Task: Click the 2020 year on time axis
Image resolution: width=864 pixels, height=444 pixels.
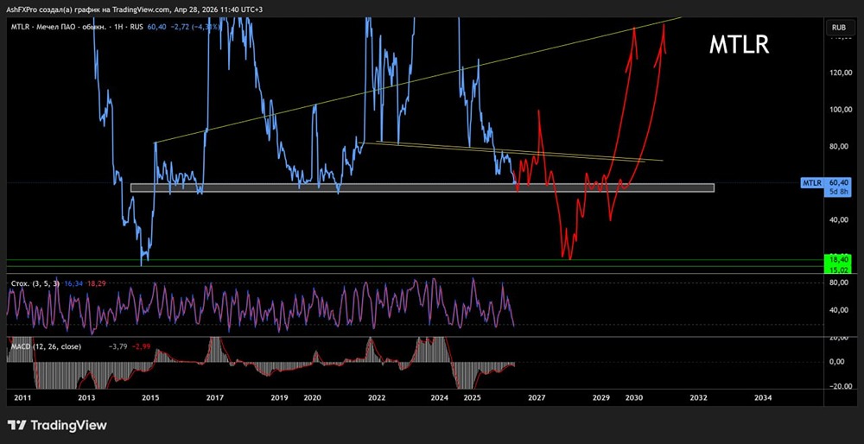Action: [x=312, y=397]
